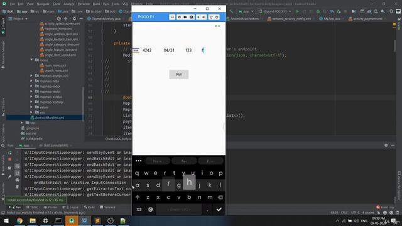
Task: Click the build hammer icon in main toolbar
Action: coord(231,11)
